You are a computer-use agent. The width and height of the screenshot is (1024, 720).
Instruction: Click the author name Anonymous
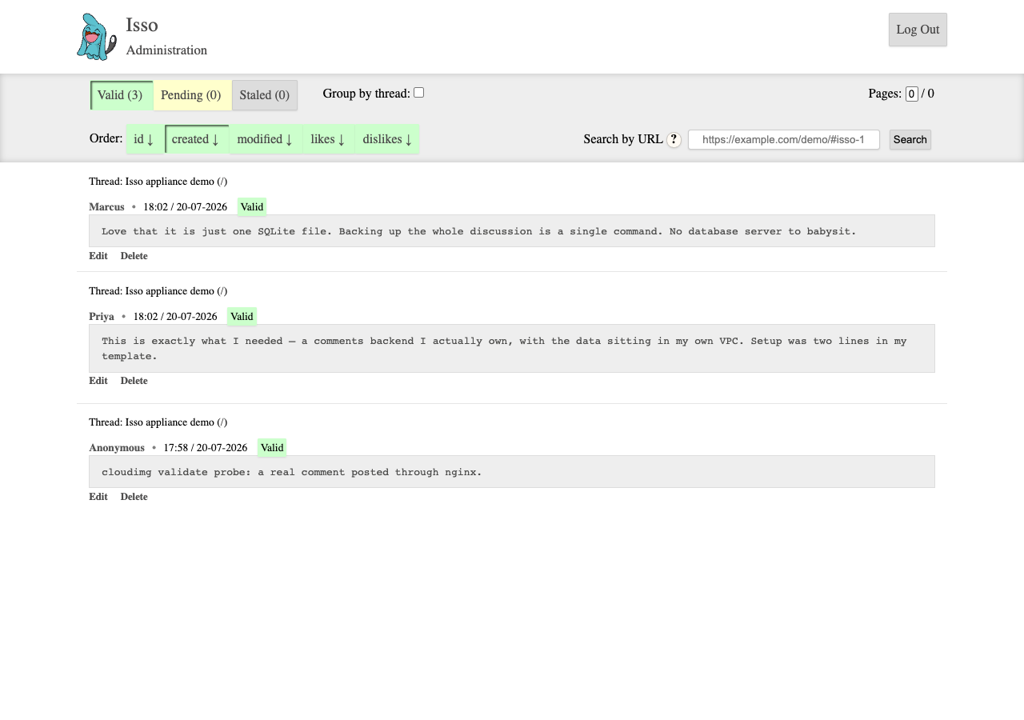(117, 448)
